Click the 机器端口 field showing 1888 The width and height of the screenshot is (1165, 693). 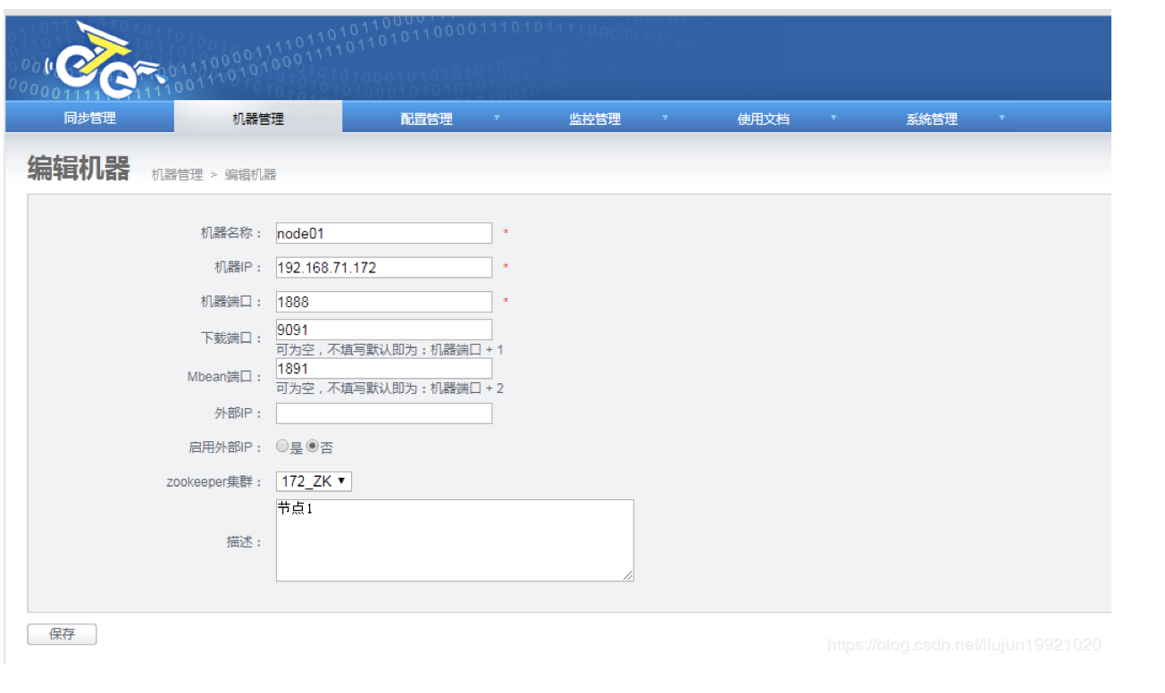point(384,301)
